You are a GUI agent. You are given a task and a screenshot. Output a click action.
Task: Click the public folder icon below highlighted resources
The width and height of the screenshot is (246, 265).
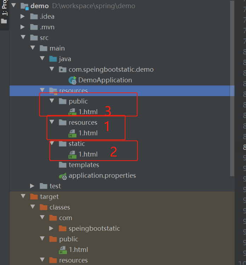63,101
